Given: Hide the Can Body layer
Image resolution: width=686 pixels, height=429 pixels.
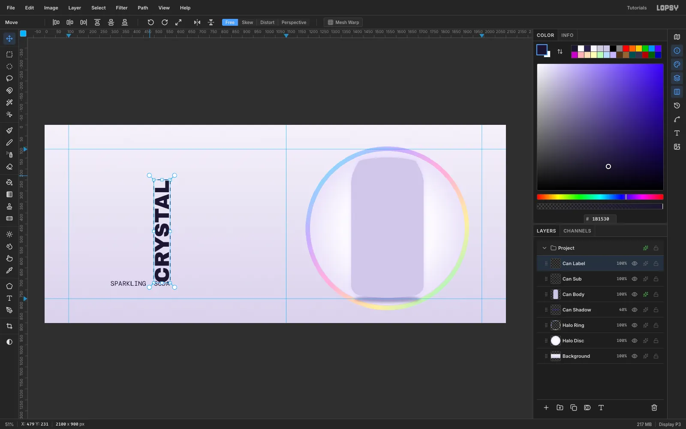Looking at the screenshot, I should point(635,294).
